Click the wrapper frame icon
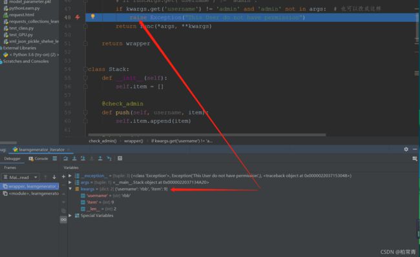 [5, 186]
